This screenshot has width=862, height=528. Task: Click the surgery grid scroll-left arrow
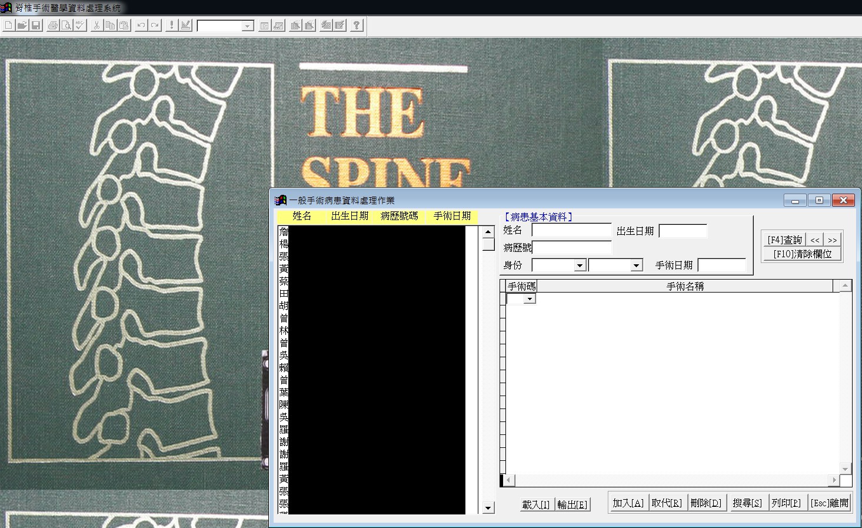click(x=509, y=480)
